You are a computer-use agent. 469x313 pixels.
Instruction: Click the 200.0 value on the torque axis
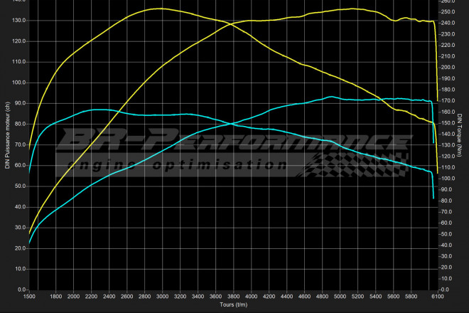(x=446, y=67)
